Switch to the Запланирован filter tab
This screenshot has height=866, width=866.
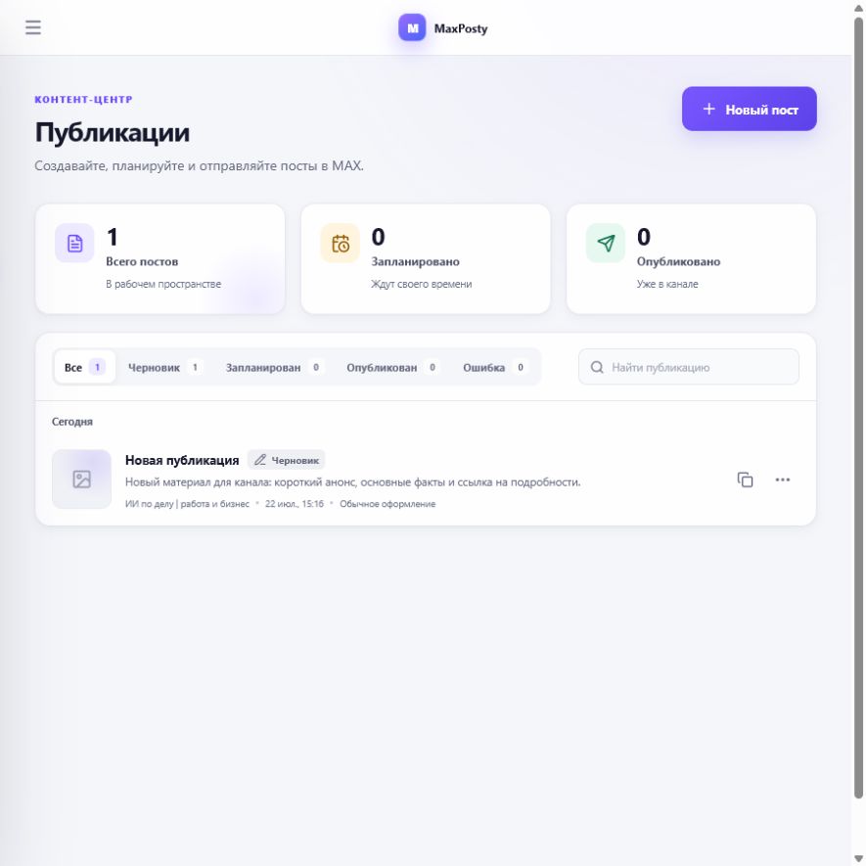click(274, 367)
